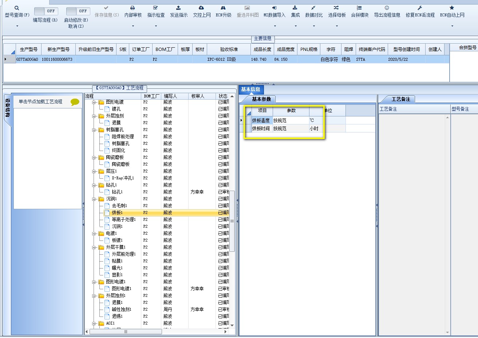Open the 型号查询 dropdown arrow
The height and width of the screenshot is (338, 478).
tap(17, 26)
